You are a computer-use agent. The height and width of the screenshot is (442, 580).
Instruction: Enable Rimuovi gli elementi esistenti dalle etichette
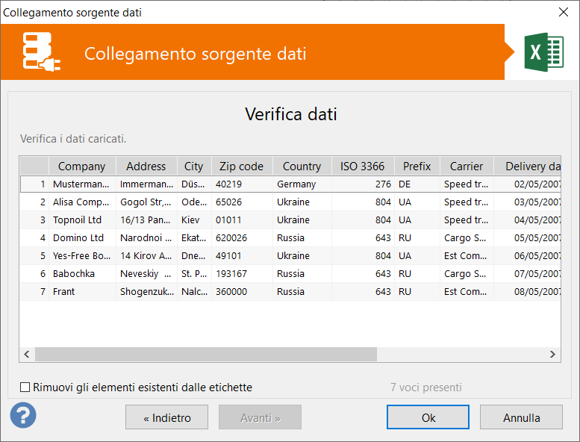(x=25, y=387)
